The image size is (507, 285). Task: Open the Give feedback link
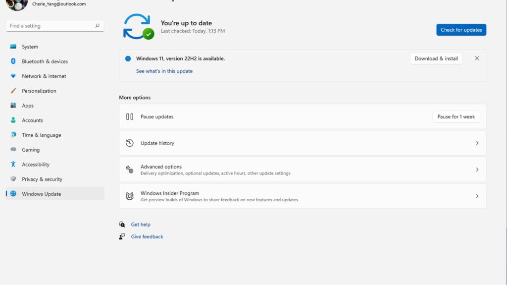pyautogui.click(x=147, y=237)
